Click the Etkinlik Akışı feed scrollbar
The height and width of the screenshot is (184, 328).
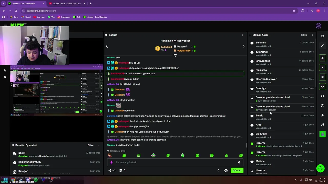[315, 62]
